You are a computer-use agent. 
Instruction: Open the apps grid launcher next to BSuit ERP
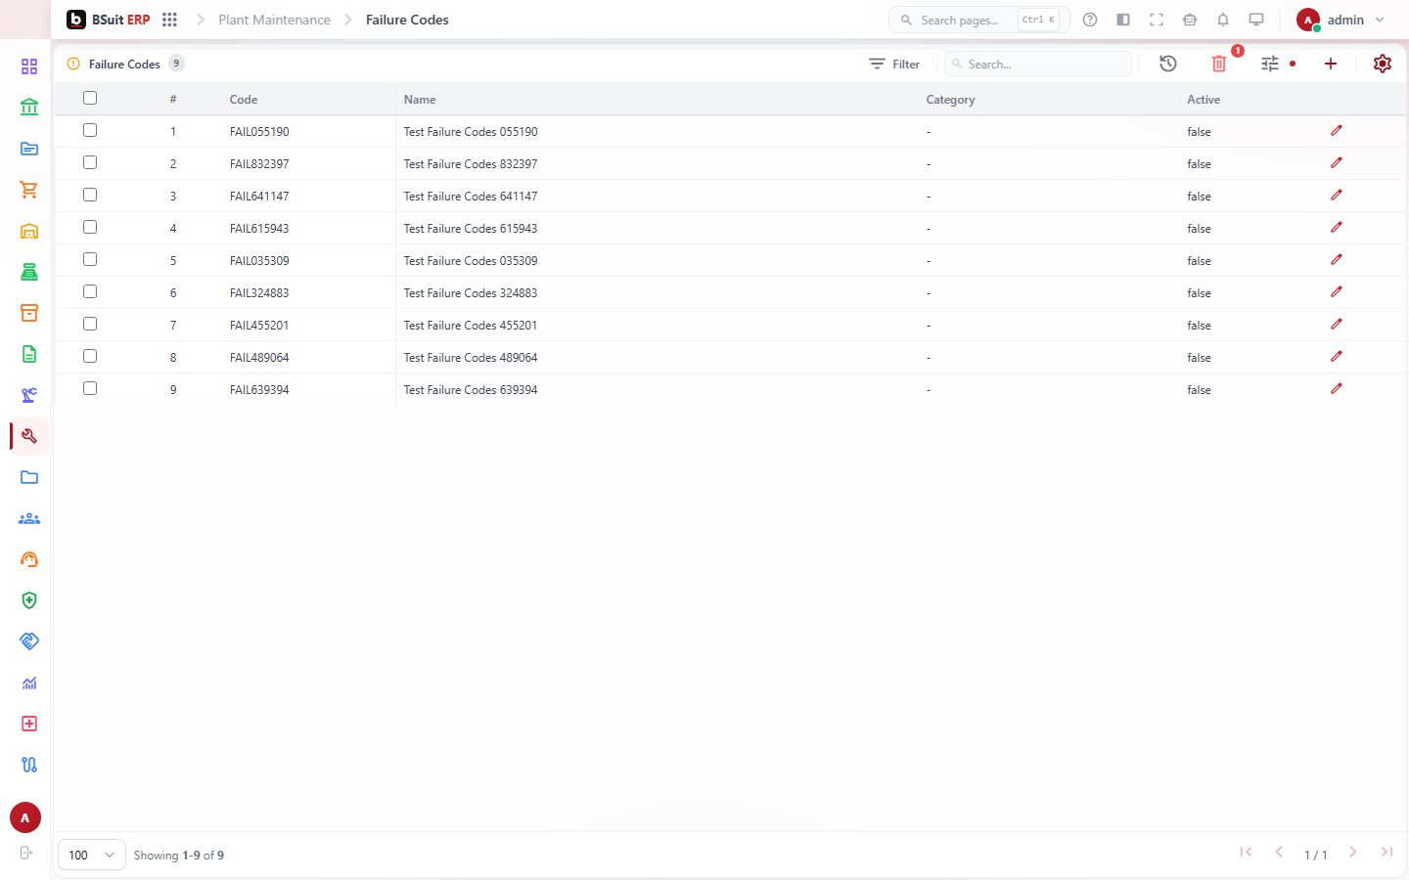point(169,20)
